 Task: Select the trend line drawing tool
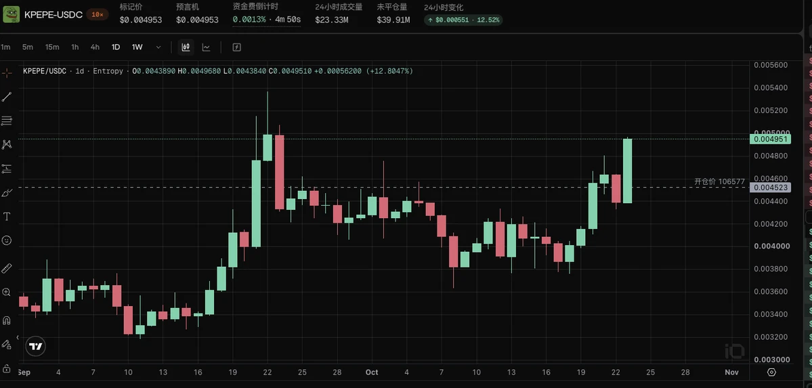coord(7,97)
